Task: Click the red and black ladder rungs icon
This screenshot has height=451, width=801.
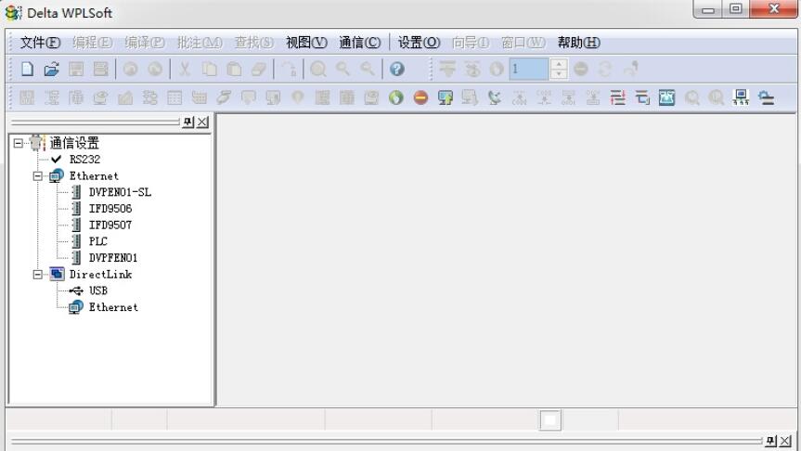Action: coord(617,97)
